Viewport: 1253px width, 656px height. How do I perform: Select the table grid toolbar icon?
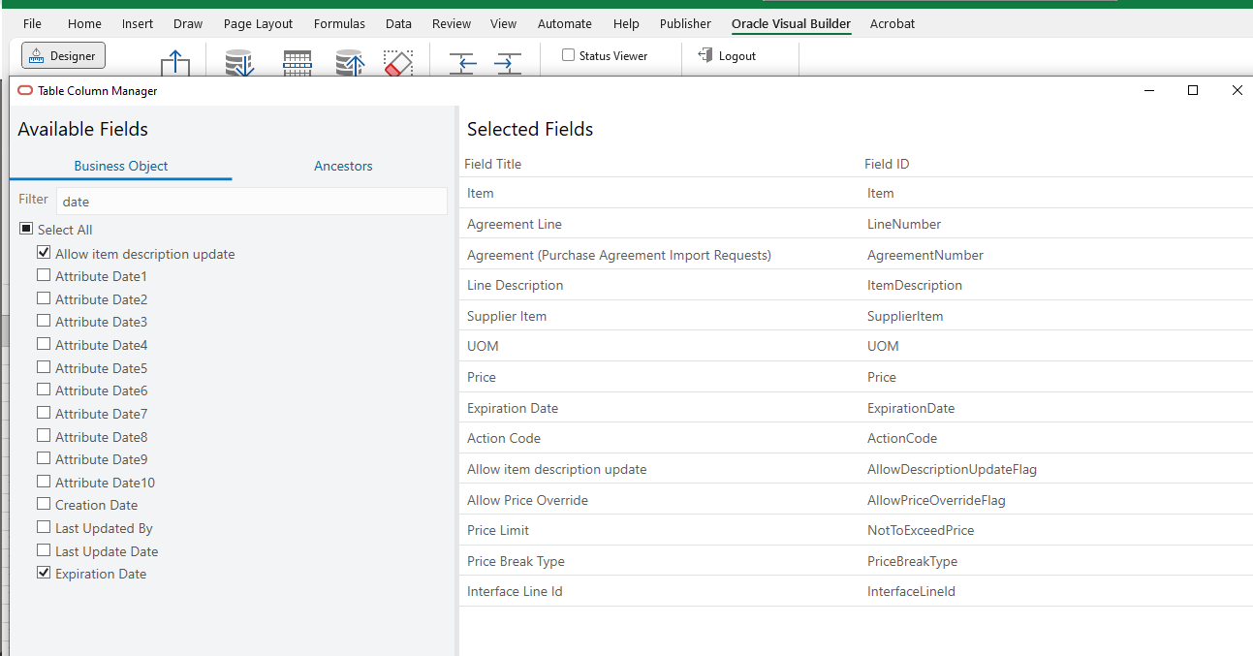tap(298, 60)
